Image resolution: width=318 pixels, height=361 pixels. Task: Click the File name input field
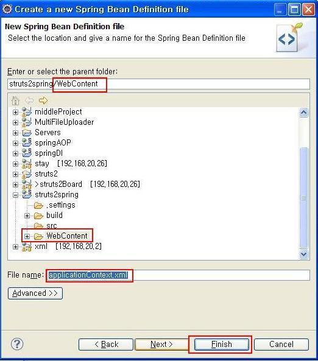point(178,275)
